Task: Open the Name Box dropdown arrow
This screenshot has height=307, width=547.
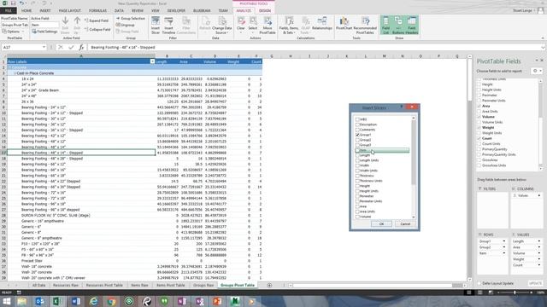Action: pyautogui.click(x=44, y=47)
